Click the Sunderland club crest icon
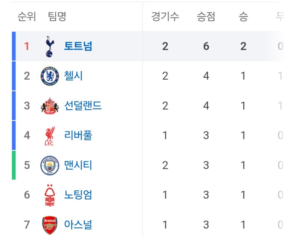 click(x=50, y=106)
